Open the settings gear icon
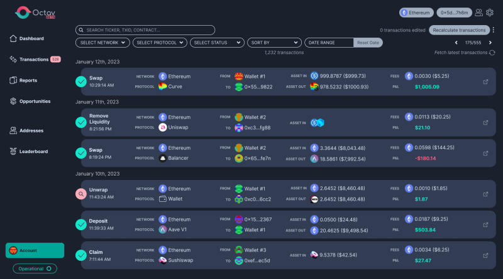 (490, 13)
